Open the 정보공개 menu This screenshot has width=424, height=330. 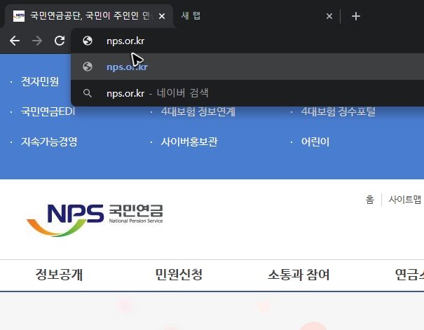59,275
